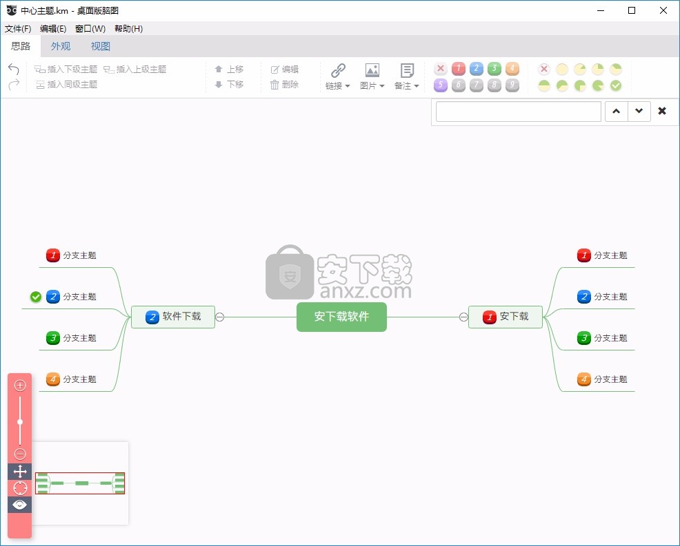680x546 pixels.
Task: Open the 窗口(W) menu
Action: coord(90,29)
